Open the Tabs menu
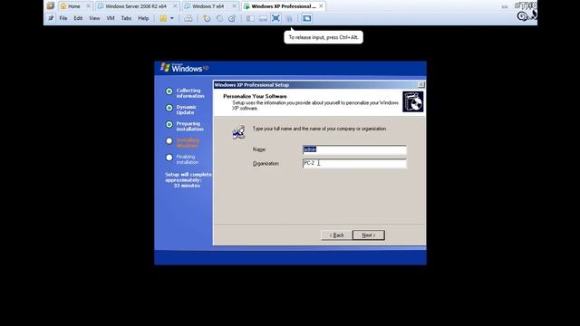This screenshot has height=326, width=580. (126, 18)
